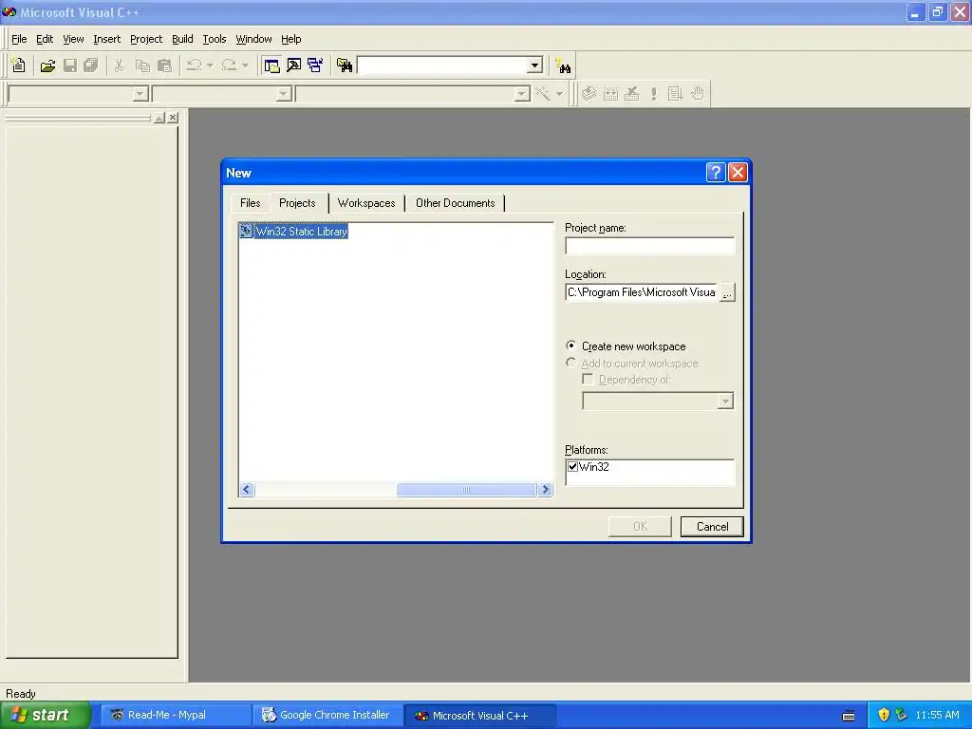Viewport: 972px width, 729px height.
Task: Click the Location browse ellipsis button
Action: pos(727,292)
